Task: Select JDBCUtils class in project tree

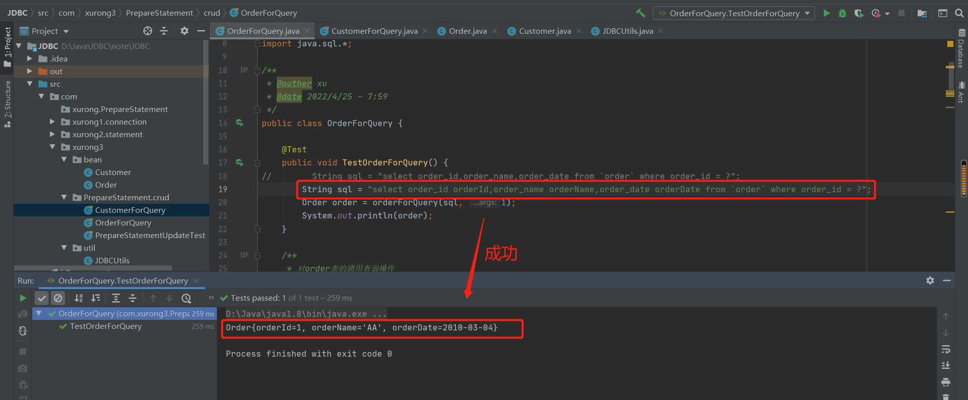Action: pos(112,260)
